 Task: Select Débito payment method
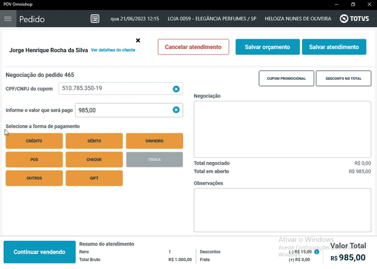[95, 141]
